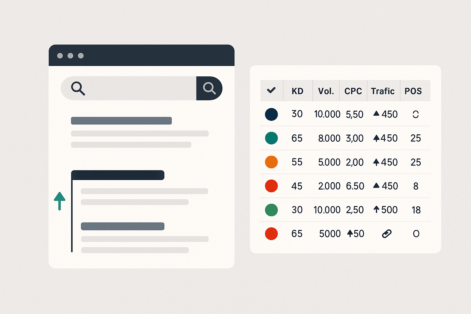This screenshot has width=471, height=314.
Task: Click the dark search button on search bar
Action: pyautogui.click(x=209, y=88)
